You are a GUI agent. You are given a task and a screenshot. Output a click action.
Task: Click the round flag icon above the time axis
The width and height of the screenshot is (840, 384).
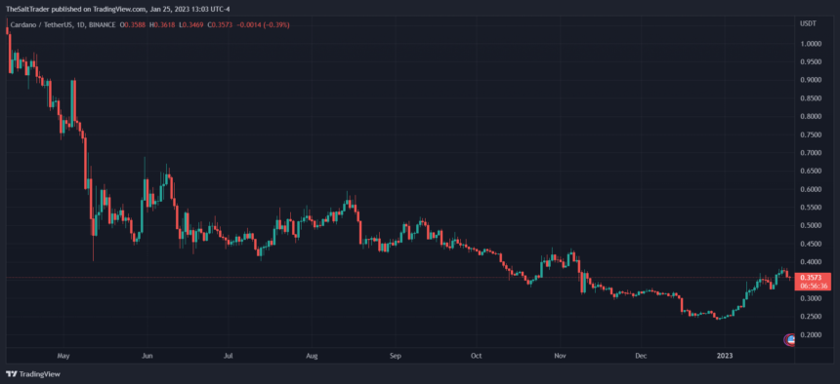tap(790, 339)
